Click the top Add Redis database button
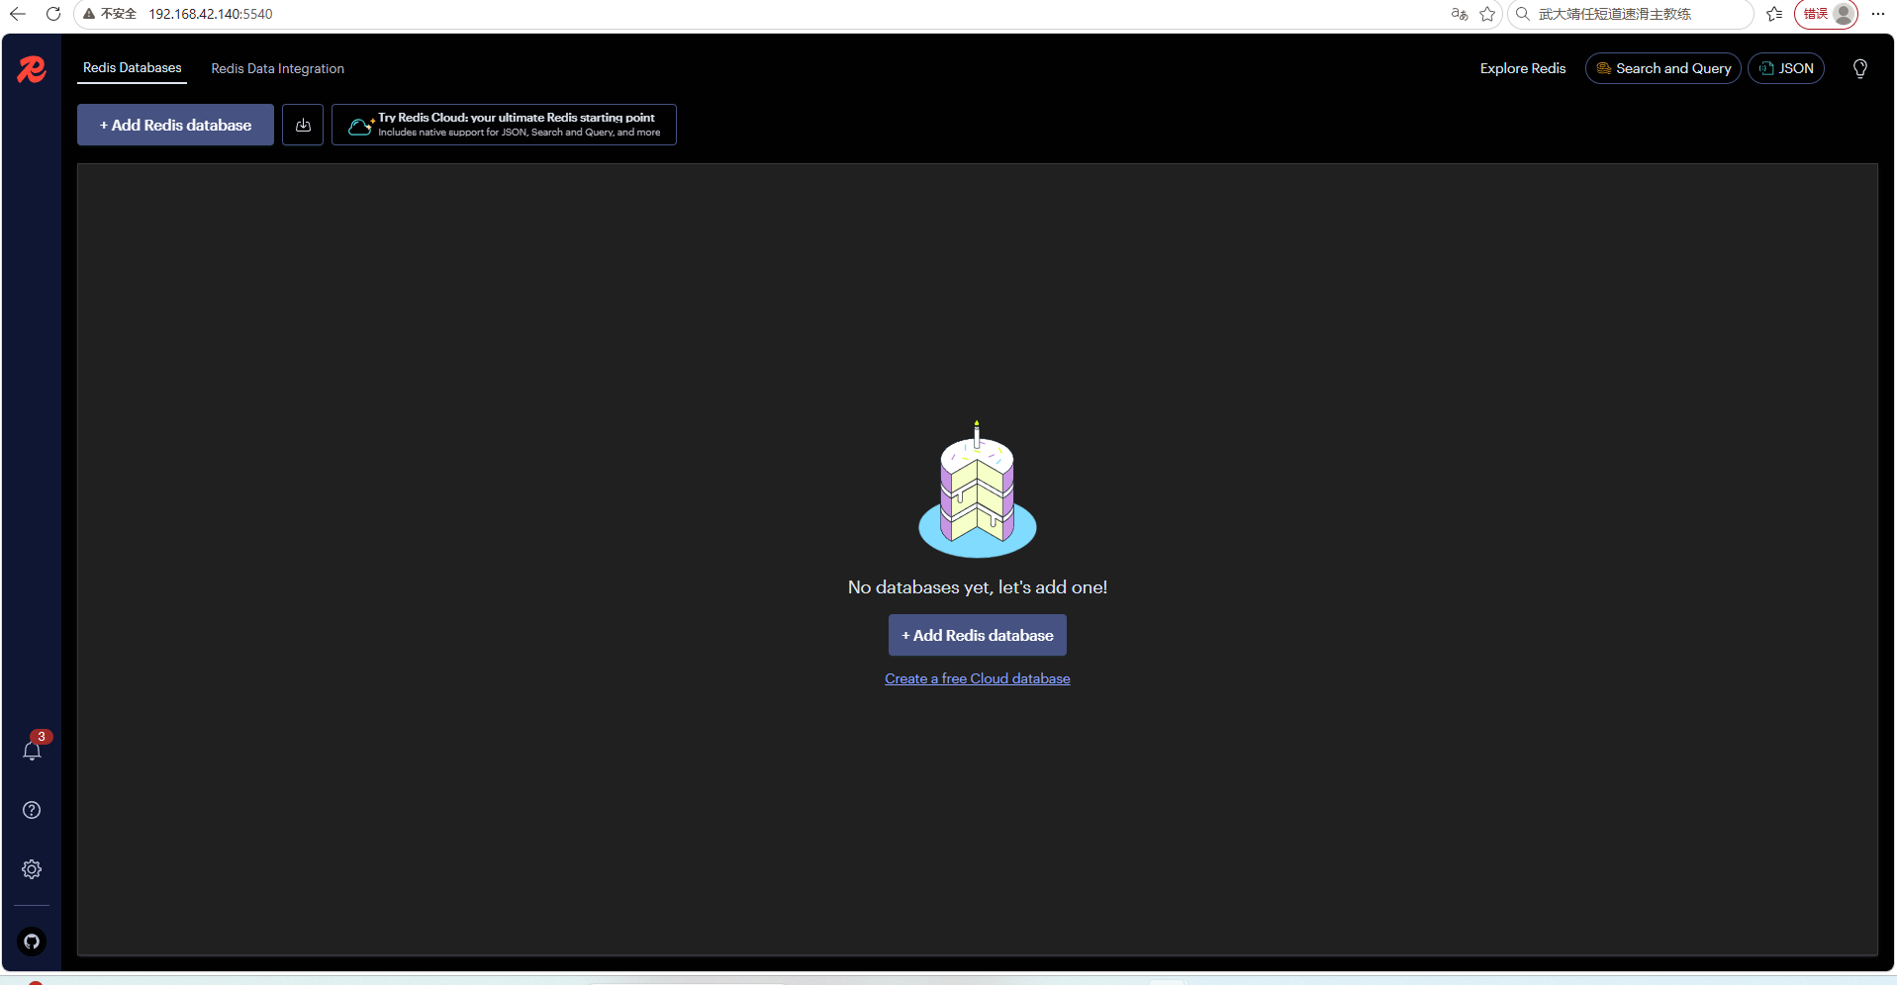This screenshot has height=985, width=1897. pyautogui.click(x=176, y=125)
